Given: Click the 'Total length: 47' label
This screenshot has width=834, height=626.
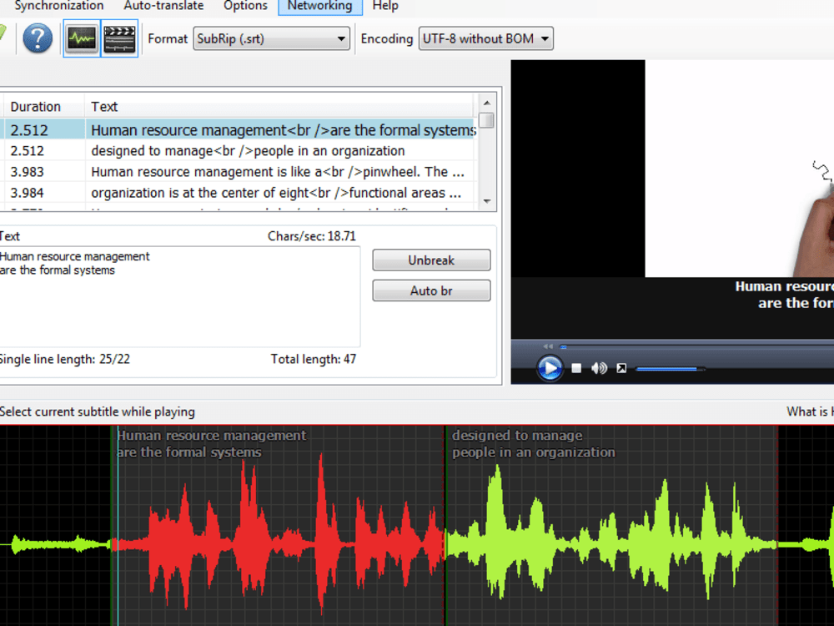Looking at the screenshot, I should pos(314,359).
